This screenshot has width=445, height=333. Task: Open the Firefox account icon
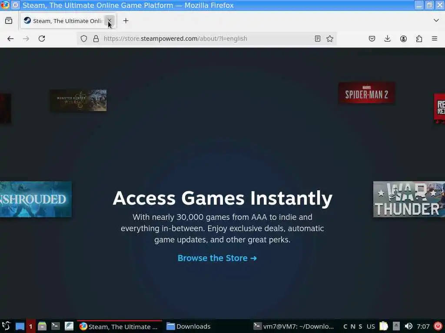[403, 39]
